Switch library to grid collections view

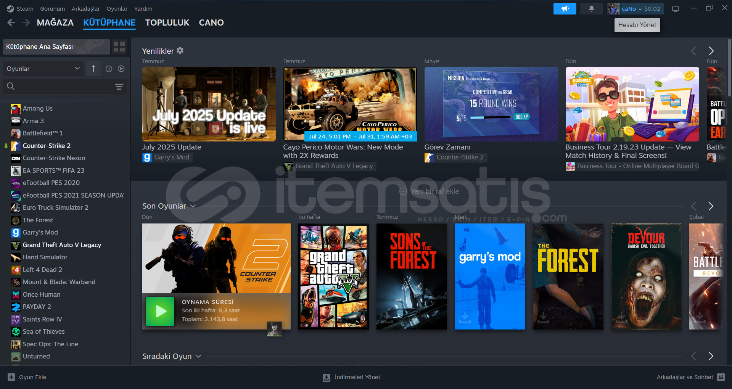pos(119,47)
